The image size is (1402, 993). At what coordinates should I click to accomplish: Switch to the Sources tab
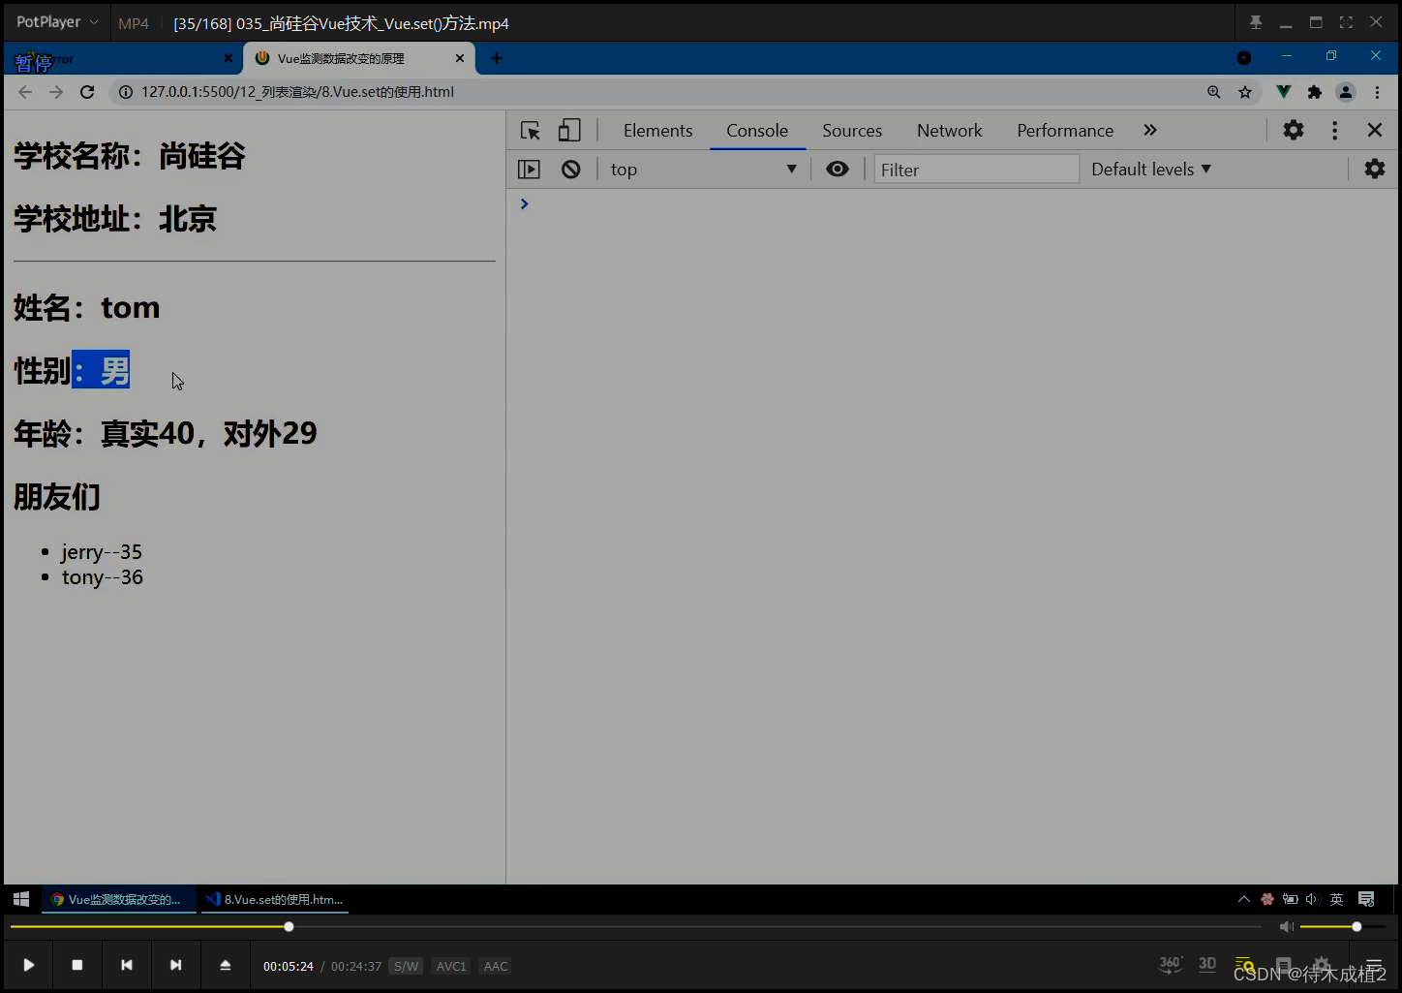(852, 131)
